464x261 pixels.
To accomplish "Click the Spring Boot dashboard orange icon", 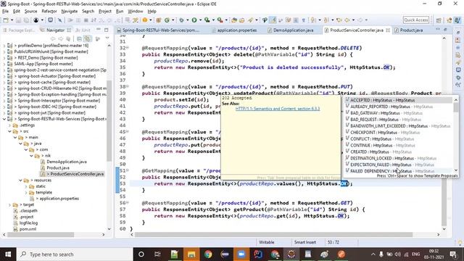I will pos(145,20).
